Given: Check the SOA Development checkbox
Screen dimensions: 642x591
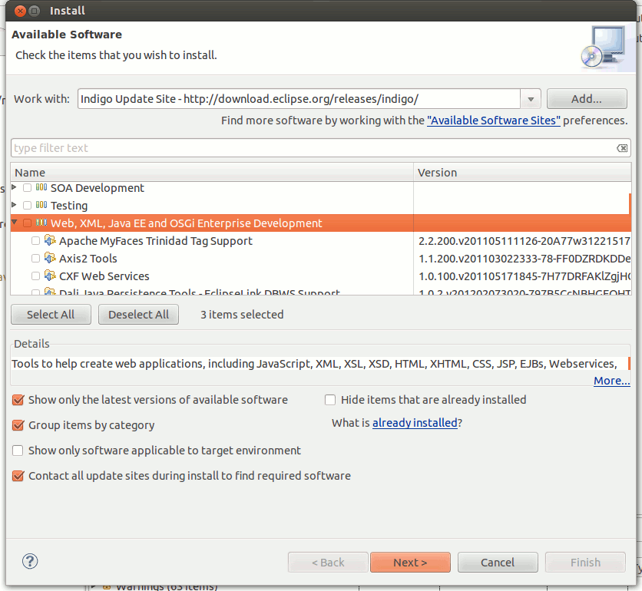Looking at the screenshot, I should [27, 188].
